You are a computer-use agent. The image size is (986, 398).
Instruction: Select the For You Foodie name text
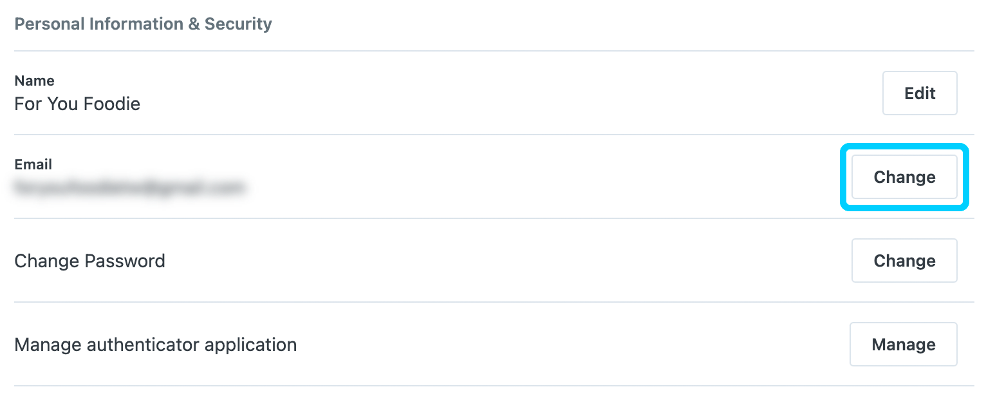77,104
